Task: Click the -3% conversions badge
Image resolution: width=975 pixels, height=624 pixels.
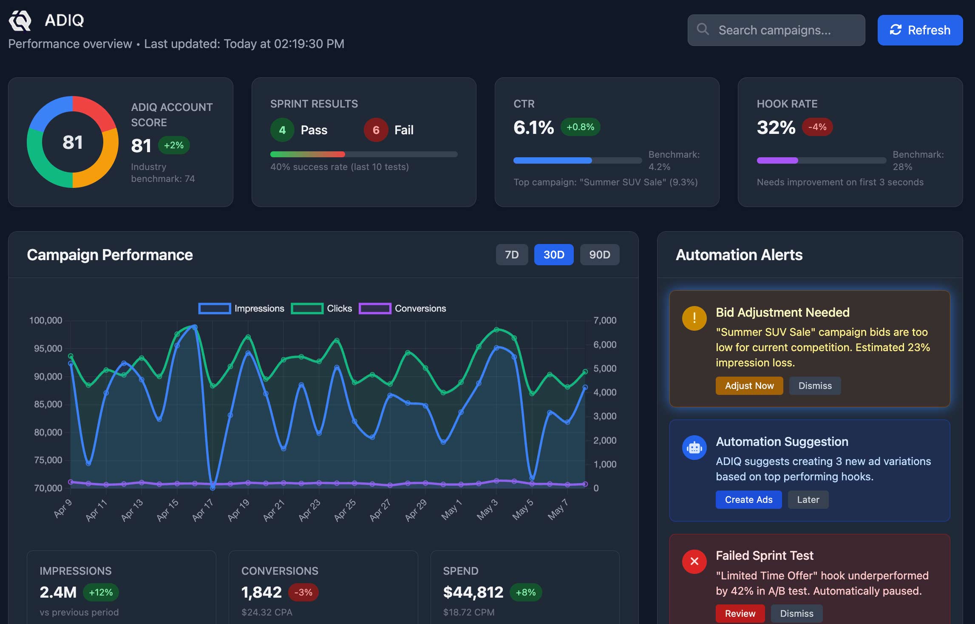Action: click(303, 592)
